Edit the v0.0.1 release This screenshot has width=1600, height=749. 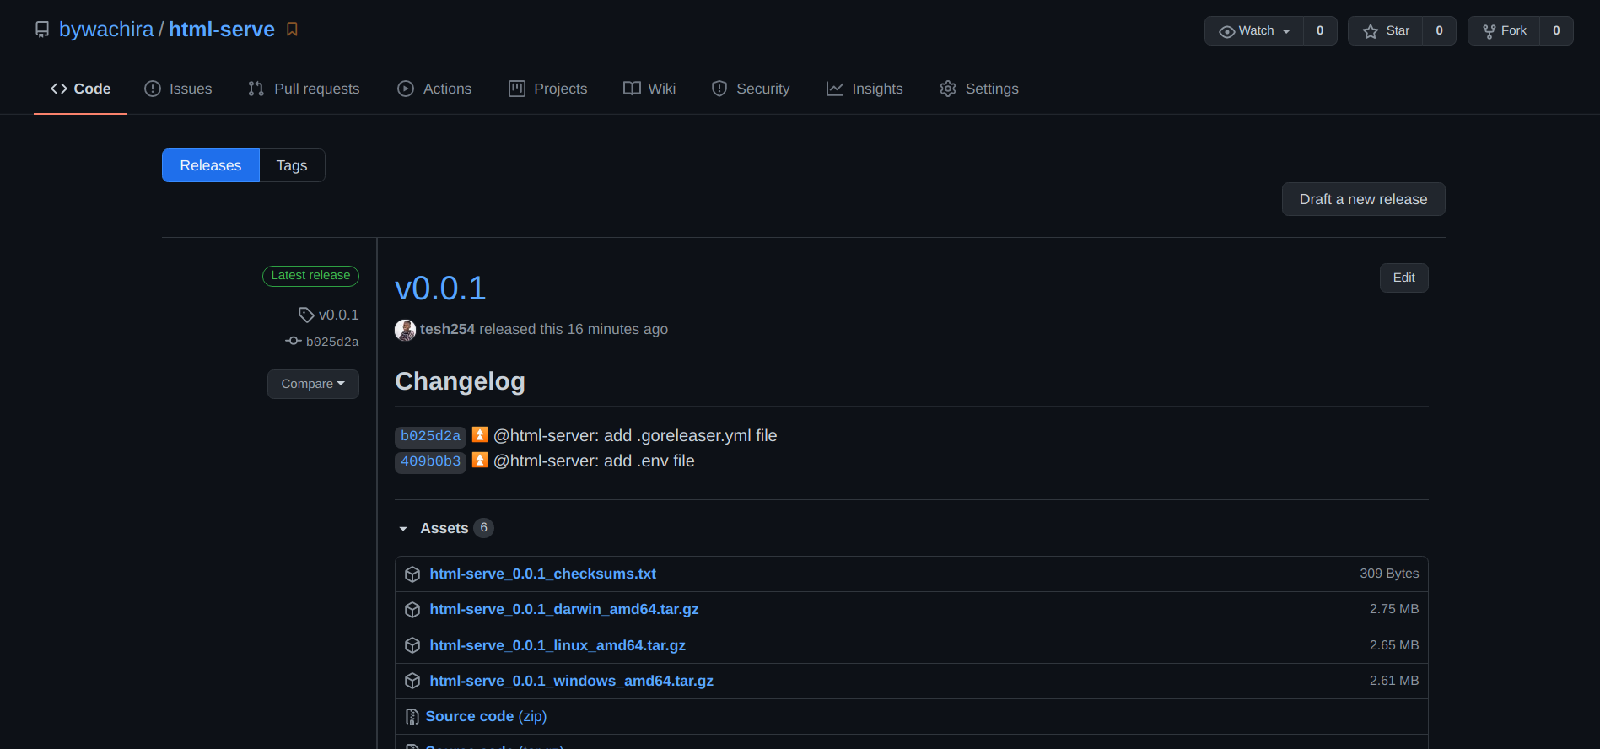tap(1403, 278)
